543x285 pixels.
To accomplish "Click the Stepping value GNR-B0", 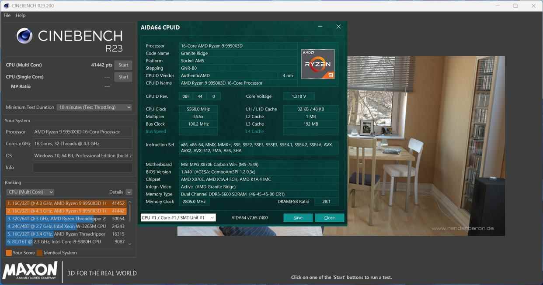I will tap(189, 68).
